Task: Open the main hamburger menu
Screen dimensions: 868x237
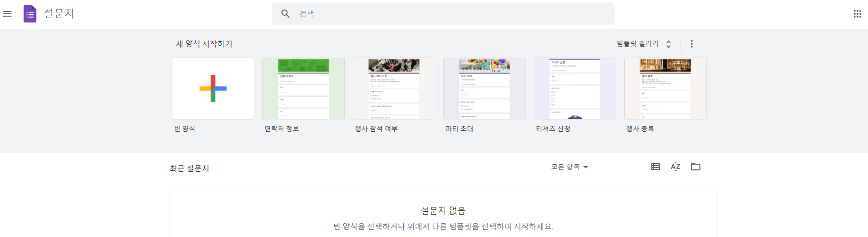Action: pos(7,14)
